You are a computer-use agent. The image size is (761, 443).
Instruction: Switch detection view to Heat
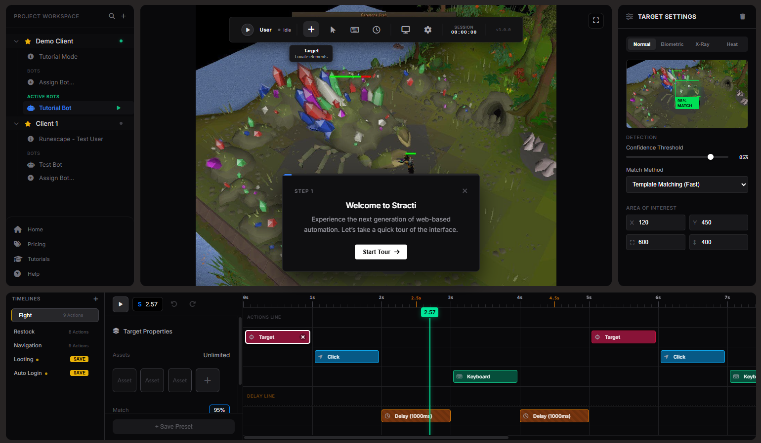tap(732, 44)
